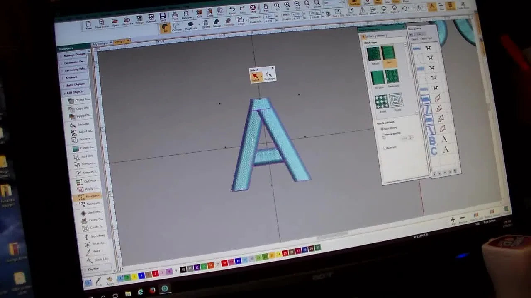Expand the Customize Design toolbox section

(74, 62)
